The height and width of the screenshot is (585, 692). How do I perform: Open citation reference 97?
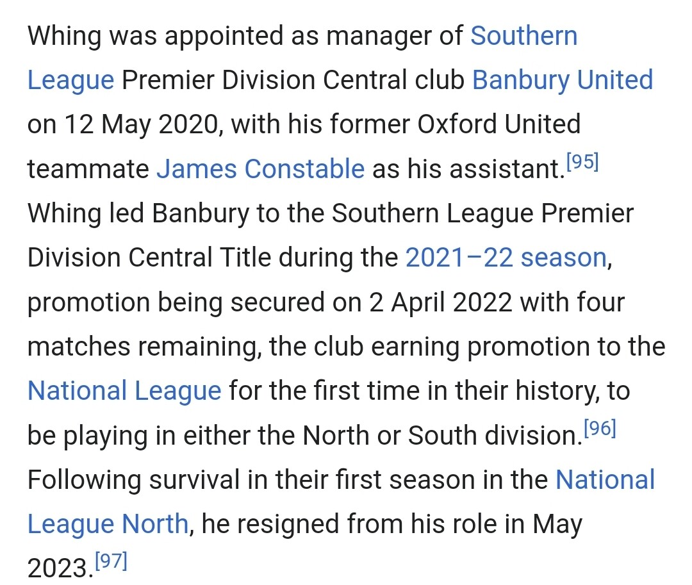pyautogui.click(x=111, y=561)
